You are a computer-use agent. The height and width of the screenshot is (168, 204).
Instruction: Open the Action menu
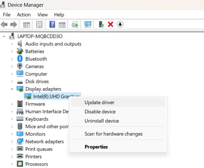24,15
